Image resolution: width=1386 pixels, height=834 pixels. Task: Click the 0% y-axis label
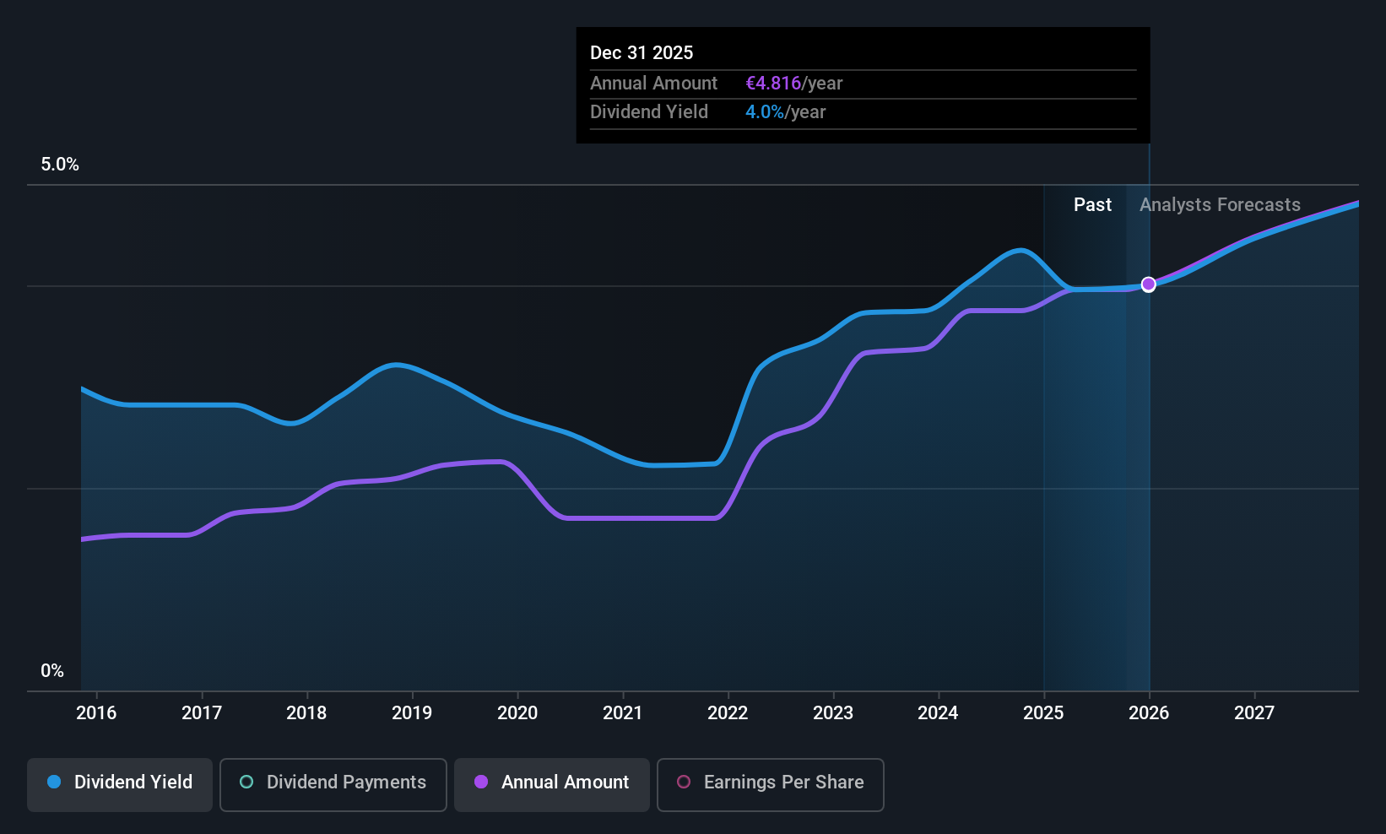(x=52, y=671)
